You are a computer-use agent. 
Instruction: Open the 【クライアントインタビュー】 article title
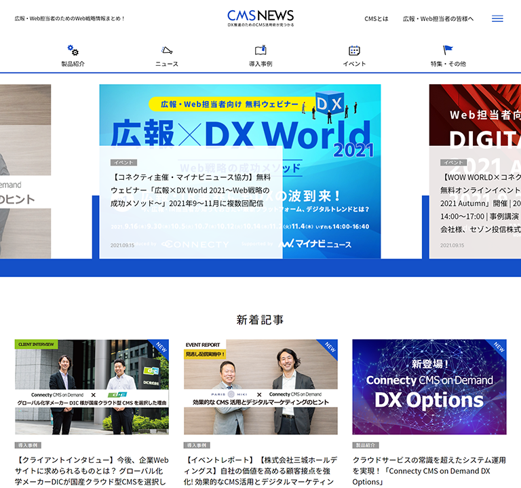92,471
